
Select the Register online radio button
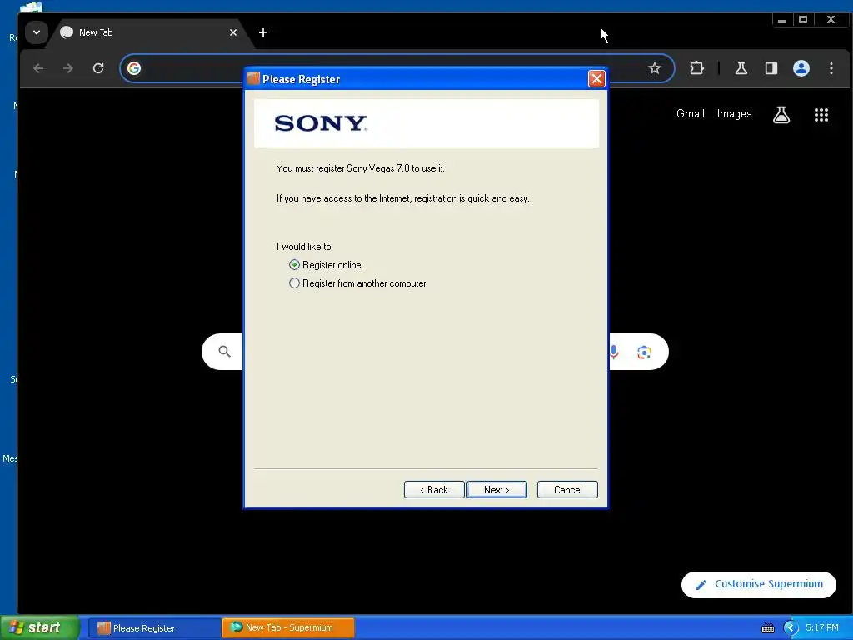tap(294, 265)
